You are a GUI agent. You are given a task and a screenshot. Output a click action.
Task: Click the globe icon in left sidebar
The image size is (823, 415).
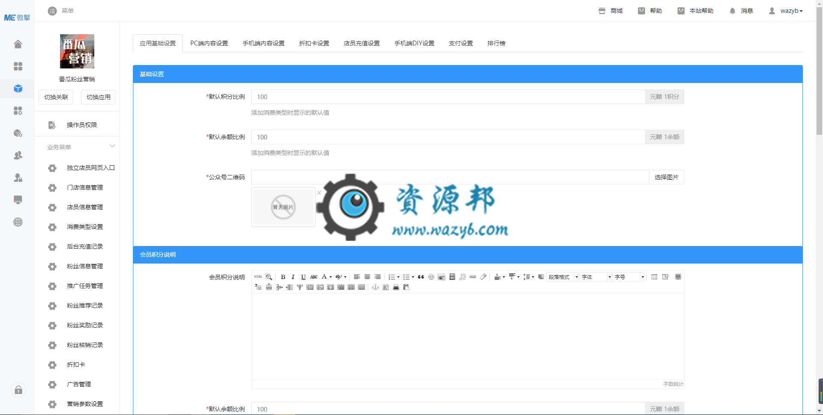(x=18, y=222)
